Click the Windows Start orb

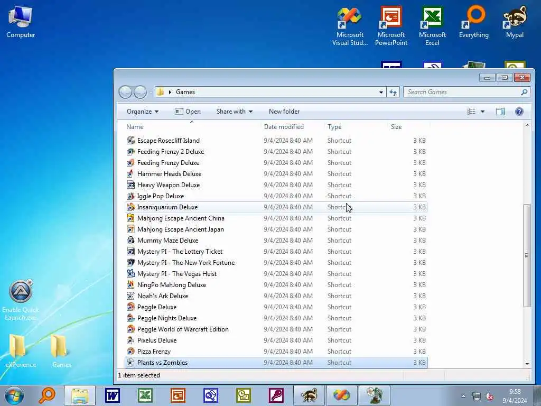[14, 395]
